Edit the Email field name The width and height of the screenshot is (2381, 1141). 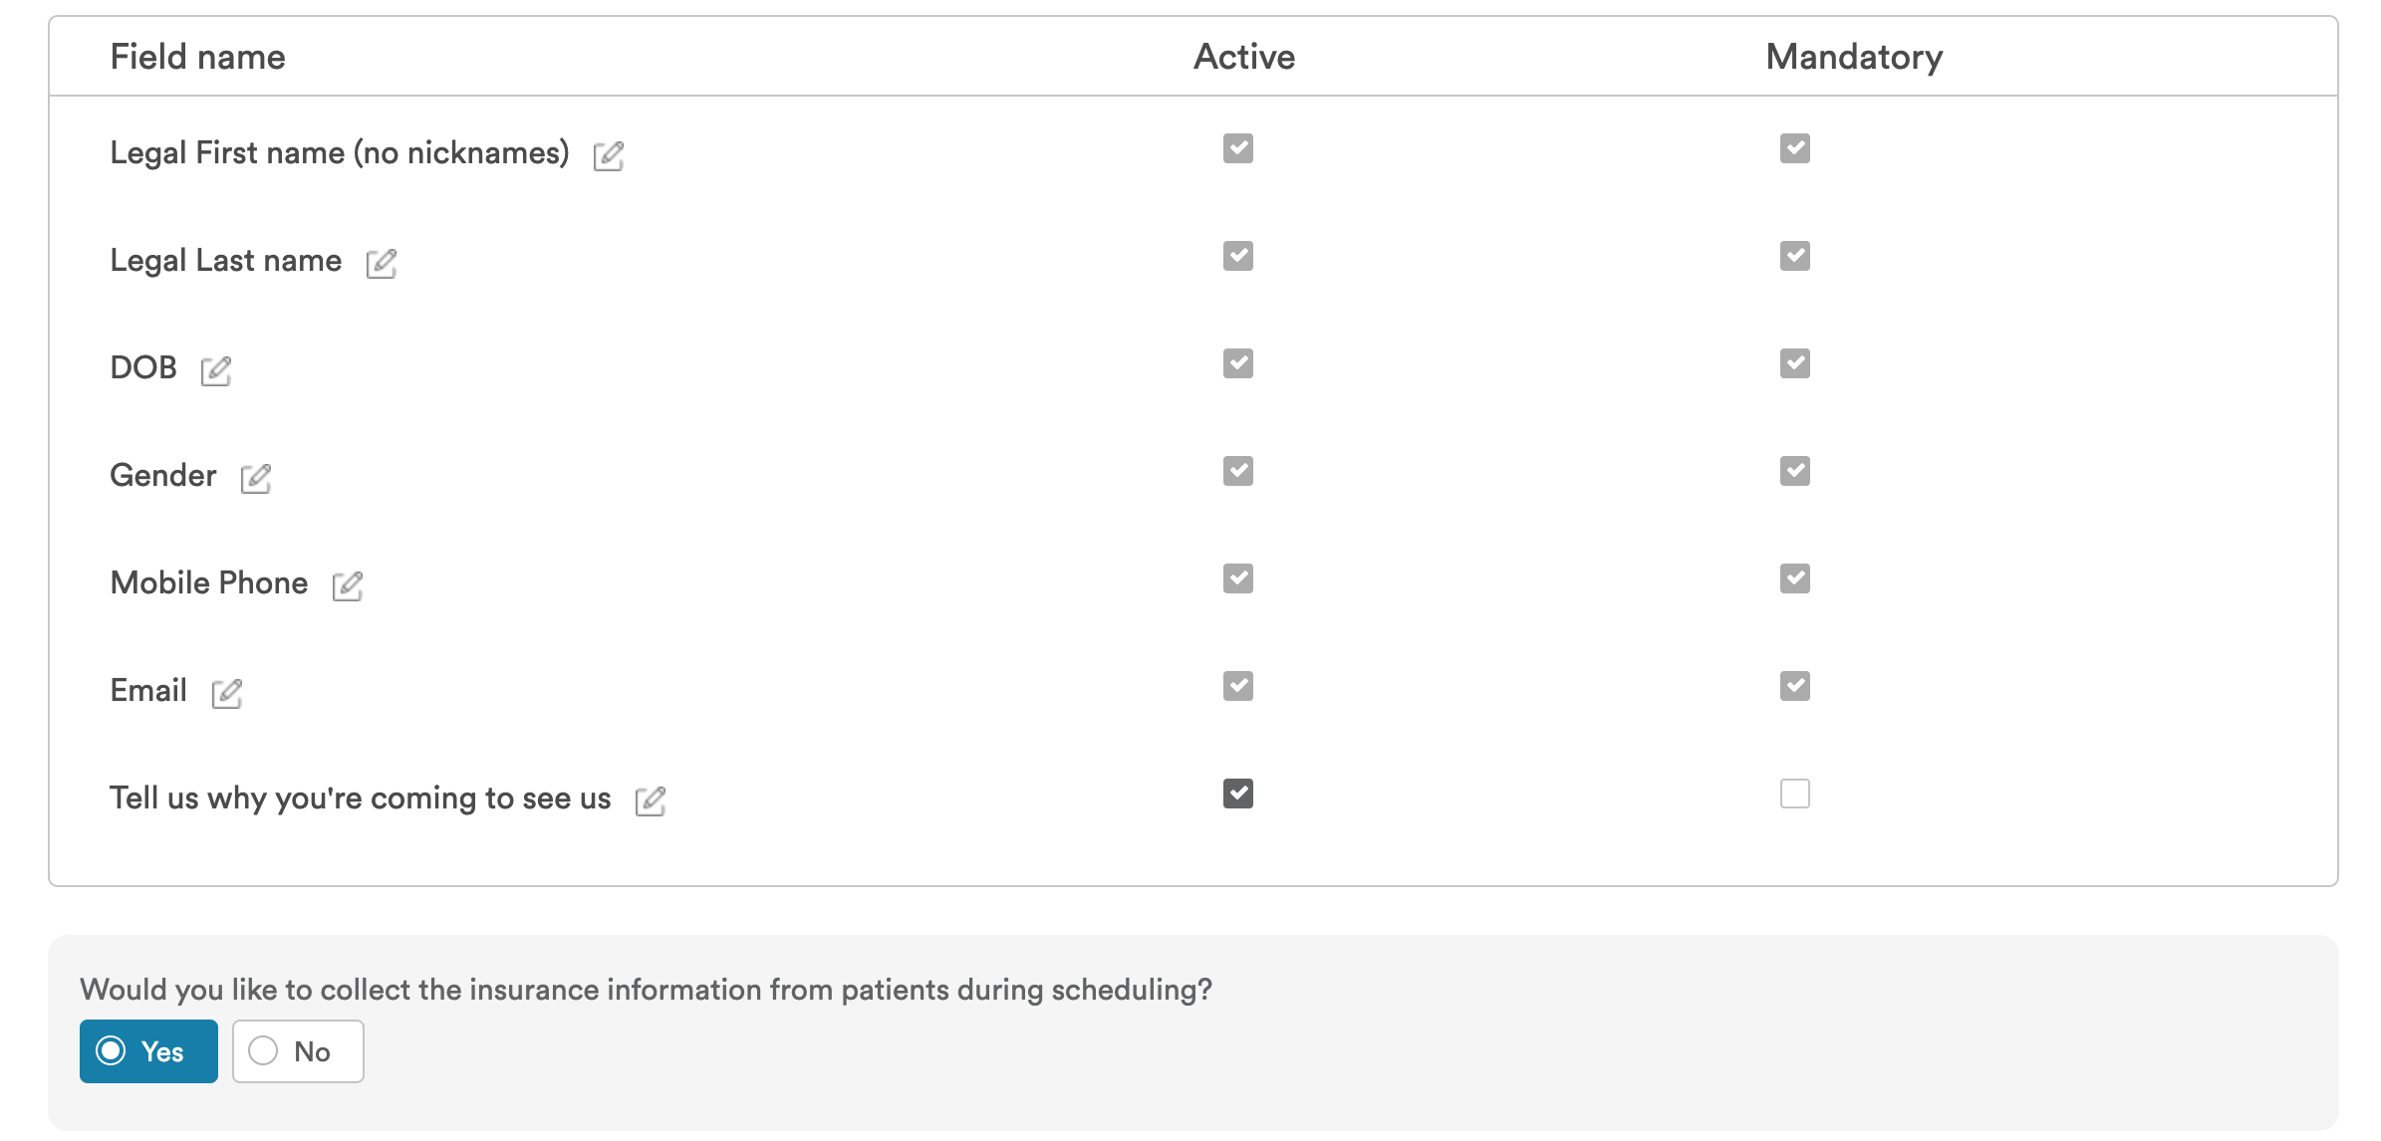(x=227, y=693)
